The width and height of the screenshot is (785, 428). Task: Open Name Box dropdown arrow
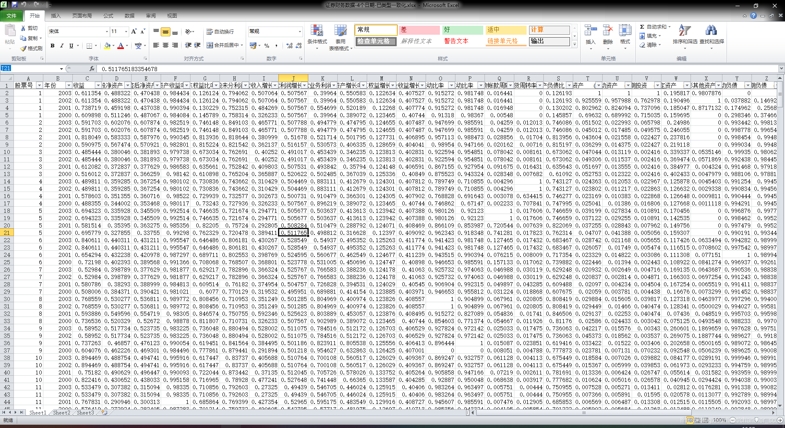(x=61, y=69)
